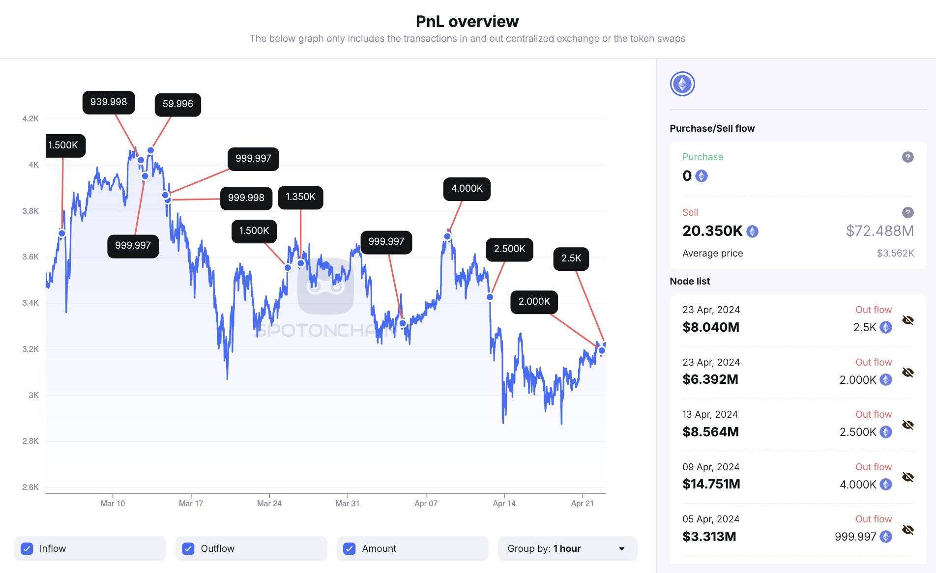This screenshot has height=573, width=936.
Task: Hide the $6.392M out flow node
Action: pos(907,372)
